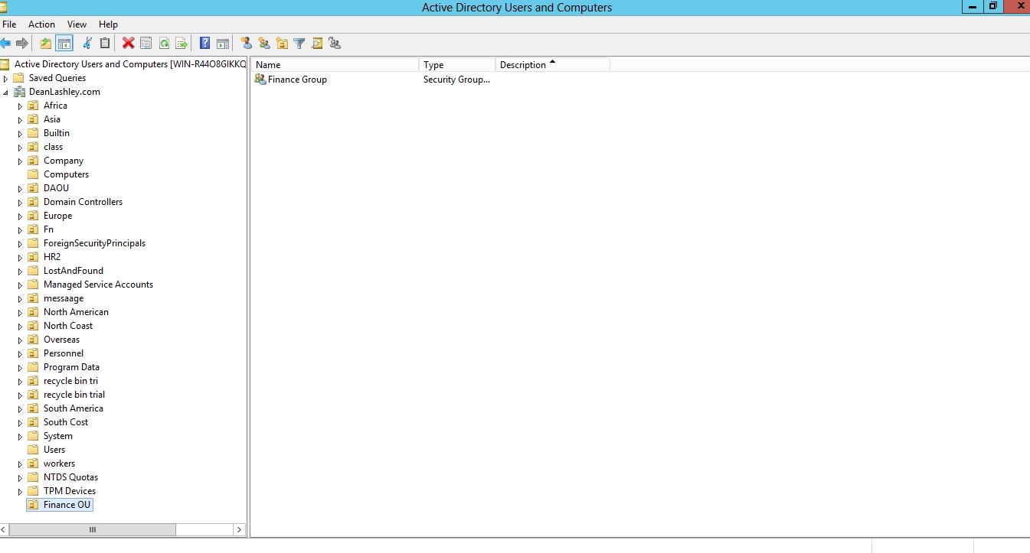Screen dimensions: 1030x553
Task: Select the Overseas OU
Action: (x=61, y=340)
